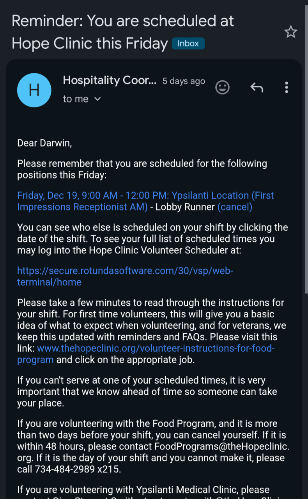This screenshot has height=499, width=308.
Task: Tap the '5 days ago' timestamp
Action: [x=184, y=81]
